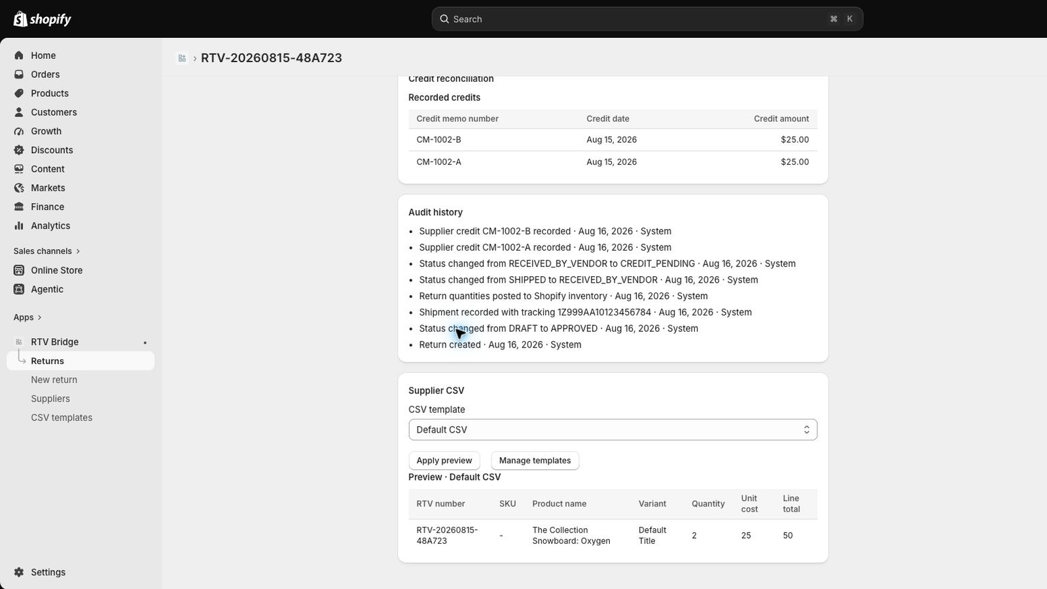The width and height of the screenshot is (1047, 589).
Task: Click the $25.00 amount for CM-1002-A
Action: click(x=794, y=162)
